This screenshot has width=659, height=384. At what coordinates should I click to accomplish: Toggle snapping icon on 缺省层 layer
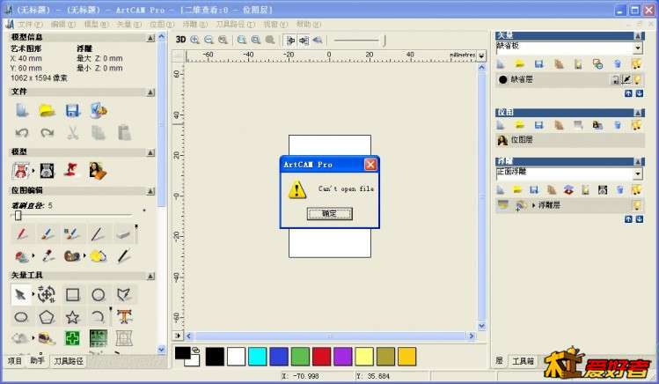[x=626, y=79]
